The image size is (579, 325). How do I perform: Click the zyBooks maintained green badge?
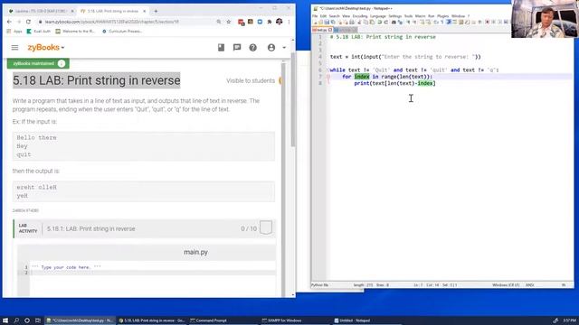point(38,63)
